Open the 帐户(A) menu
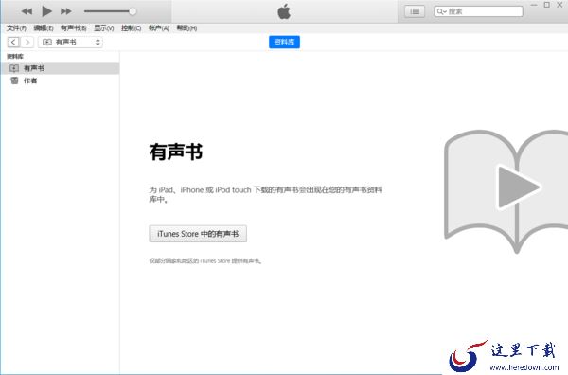This screenshot has width=568, height=375. 159,28
